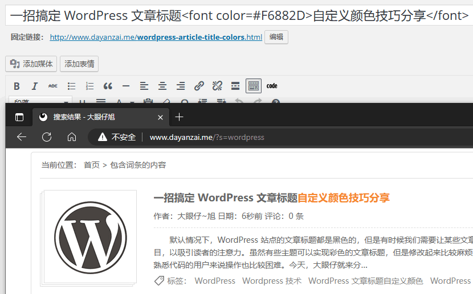Click 包含词条的内容 breadcrumb text

click(138, 165)
